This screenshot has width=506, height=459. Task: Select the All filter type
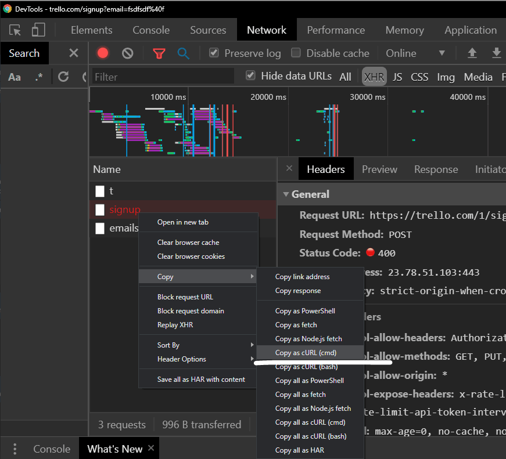click(x=345, y=77)
